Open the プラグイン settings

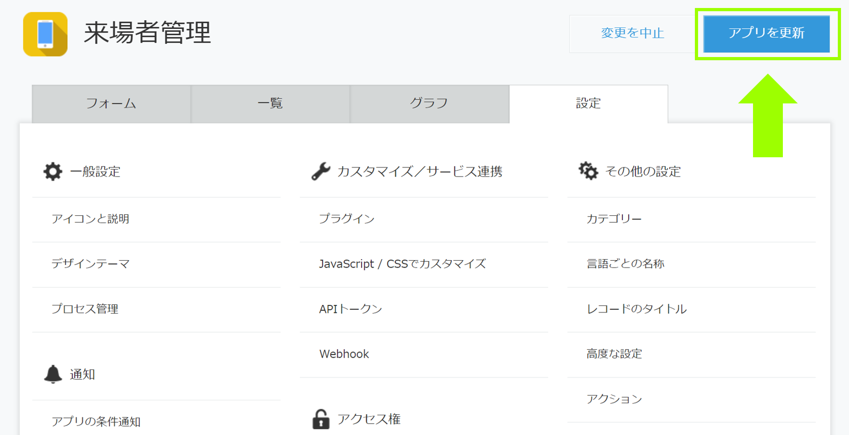click(347, 219)
